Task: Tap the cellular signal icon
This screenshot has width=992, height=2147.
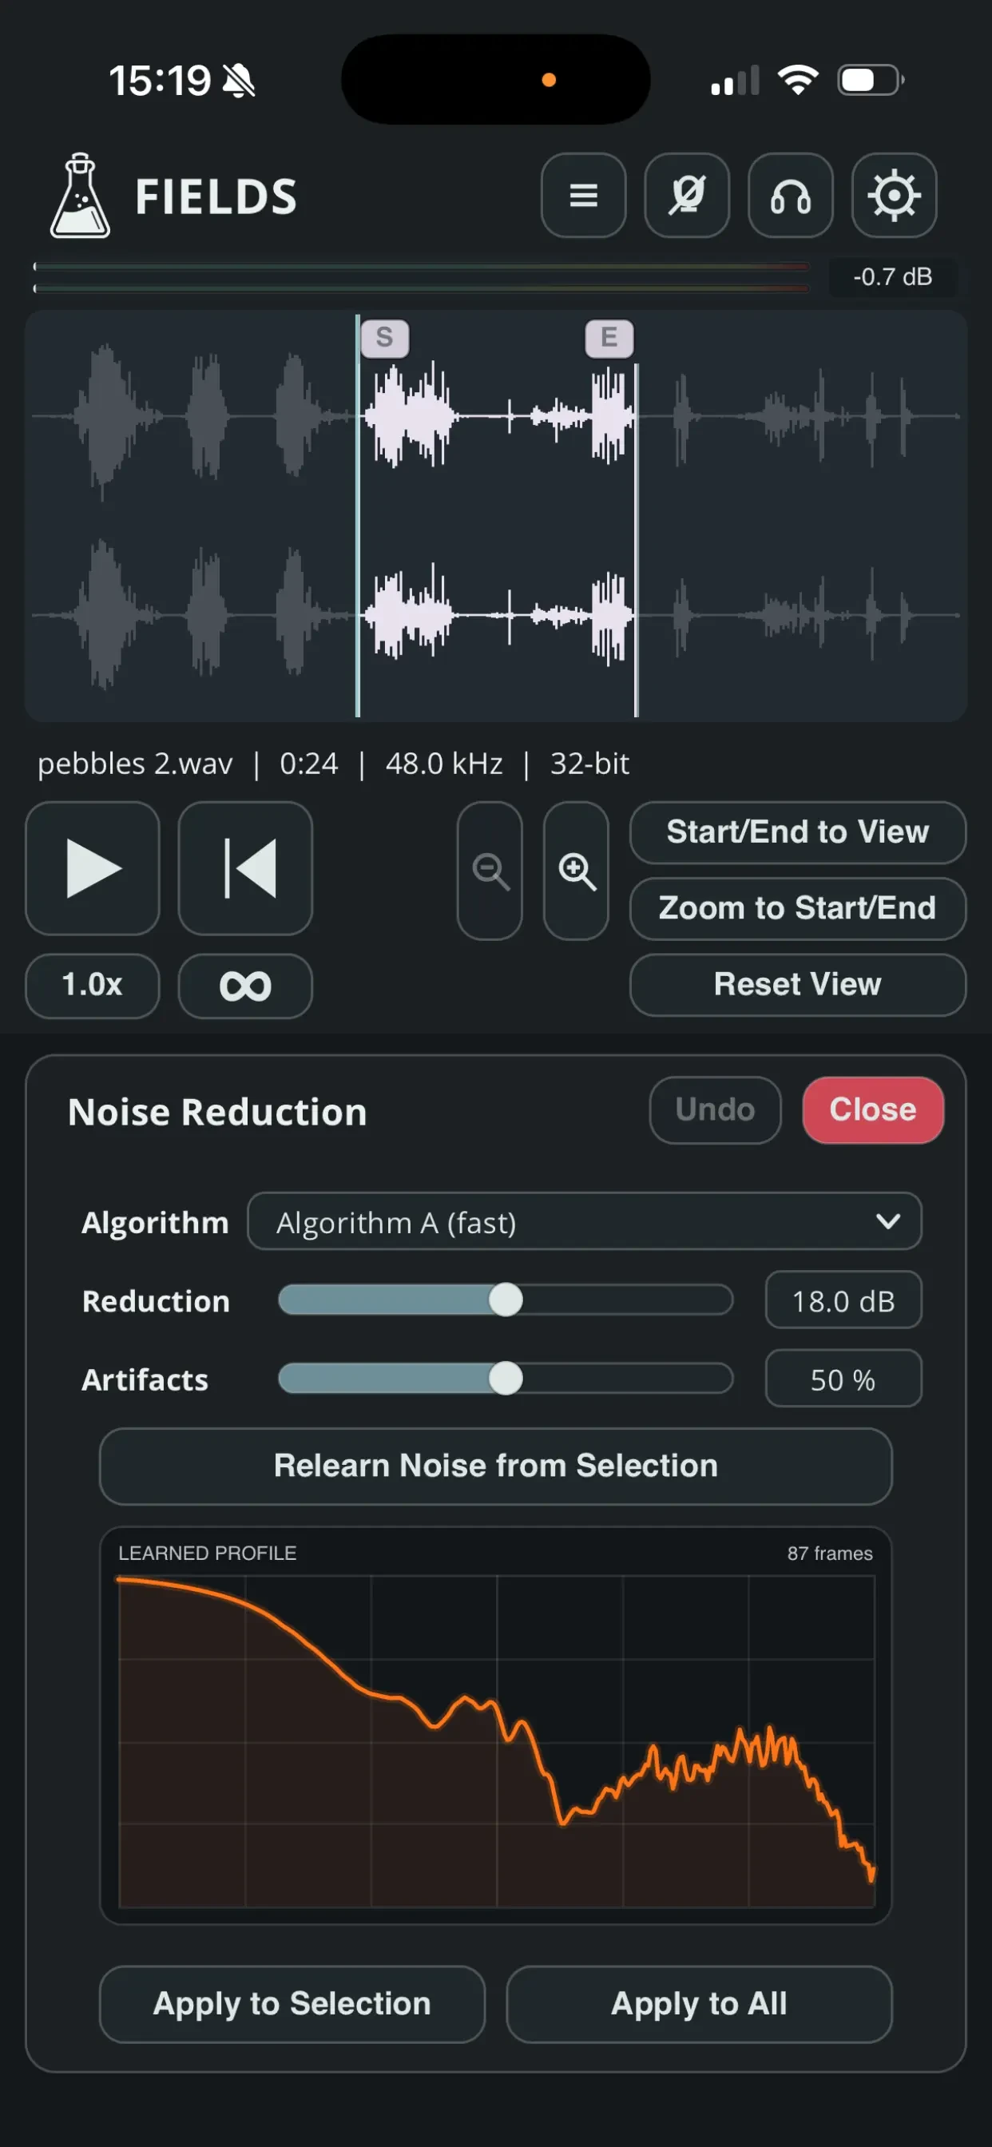Action: [x=734, y=81]
